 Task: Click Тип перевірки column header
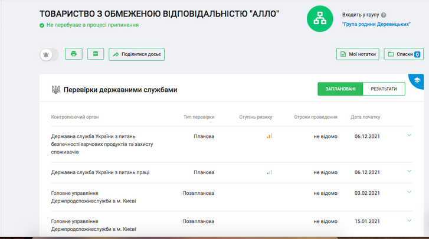click(x=199, y=117)
